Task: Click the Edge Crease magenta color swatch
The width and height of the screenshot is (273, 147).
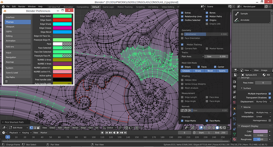Action: pyautogui.click(x=62, y=28)
